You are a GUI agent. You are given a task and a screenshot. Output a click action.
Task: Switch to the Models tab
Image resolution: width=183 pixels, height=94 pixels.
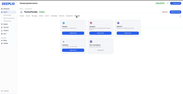pos(41,16)
